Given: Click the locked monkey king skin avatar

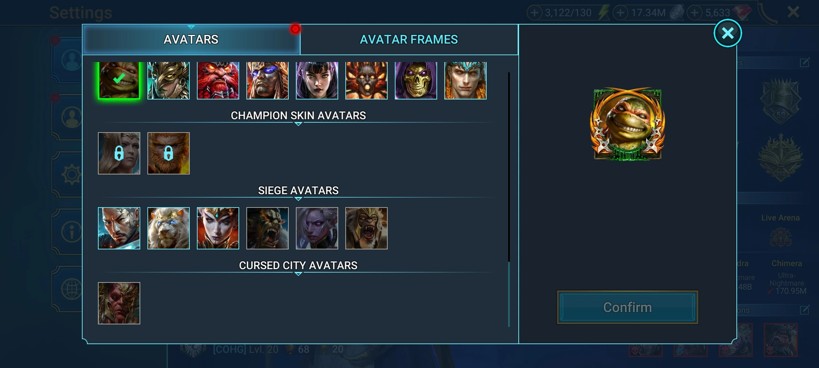Looking at the screenshot, I should [x=169, y=153].
